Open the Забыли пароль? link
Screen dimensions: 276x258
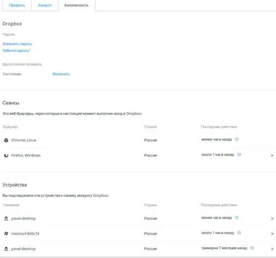17,50
